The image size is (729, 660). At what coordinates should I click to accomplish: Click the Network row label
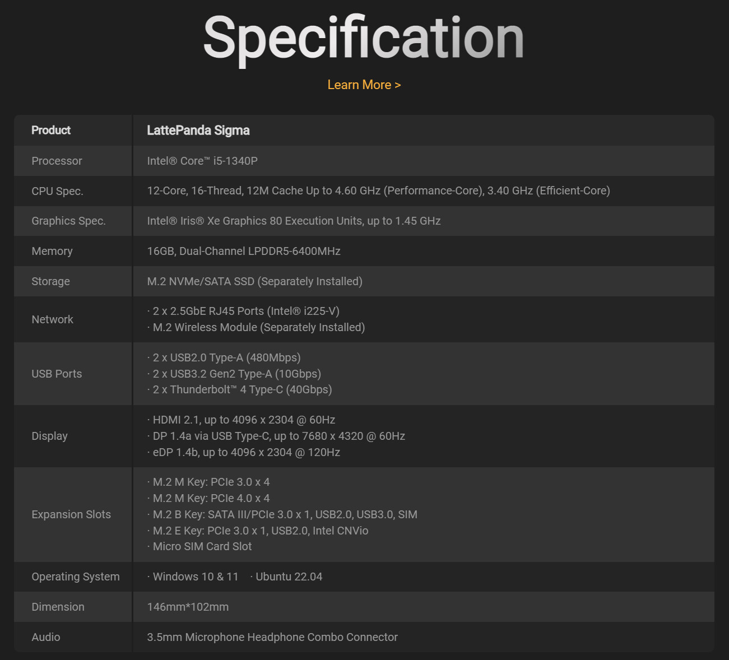click(x=52, y=319)
